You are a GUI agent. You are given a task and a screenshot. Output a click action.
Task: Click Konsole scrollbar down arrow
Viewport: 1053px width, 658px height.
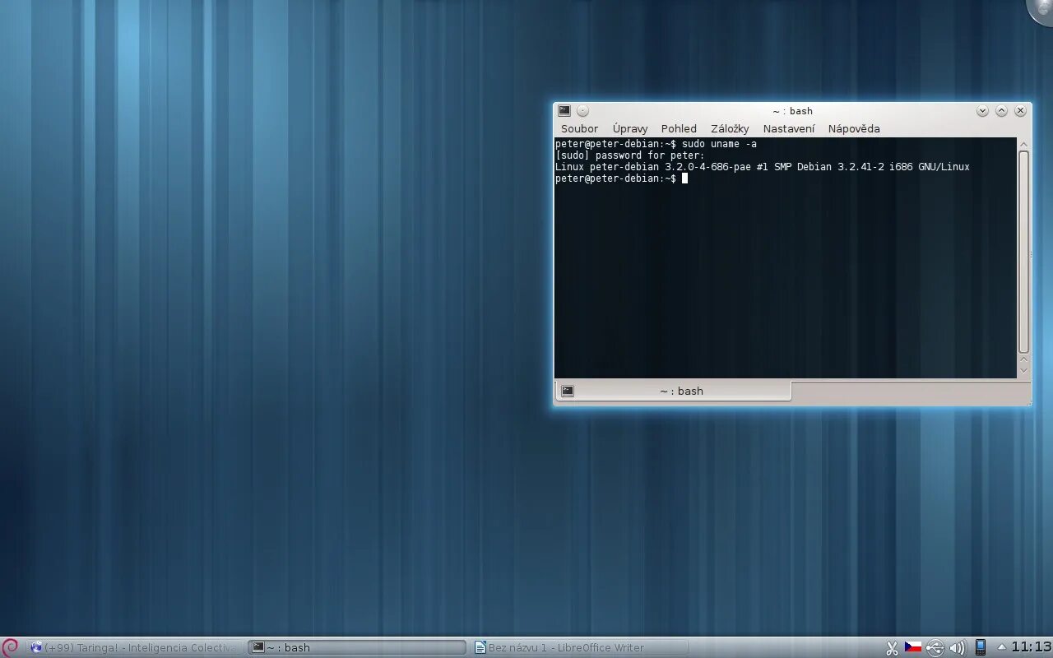point(1024,371)
